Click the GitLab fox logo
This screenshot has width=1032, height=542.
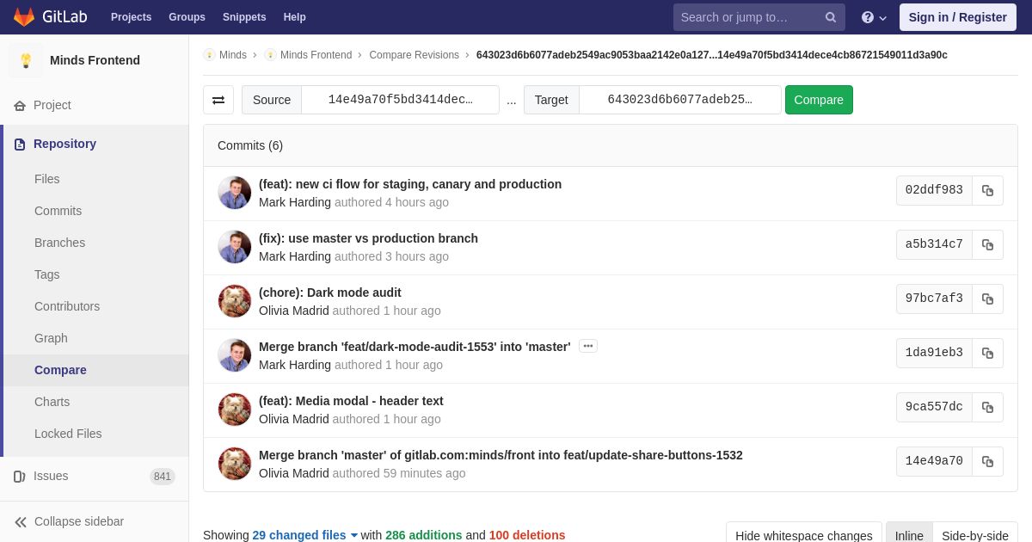(24, 17)
